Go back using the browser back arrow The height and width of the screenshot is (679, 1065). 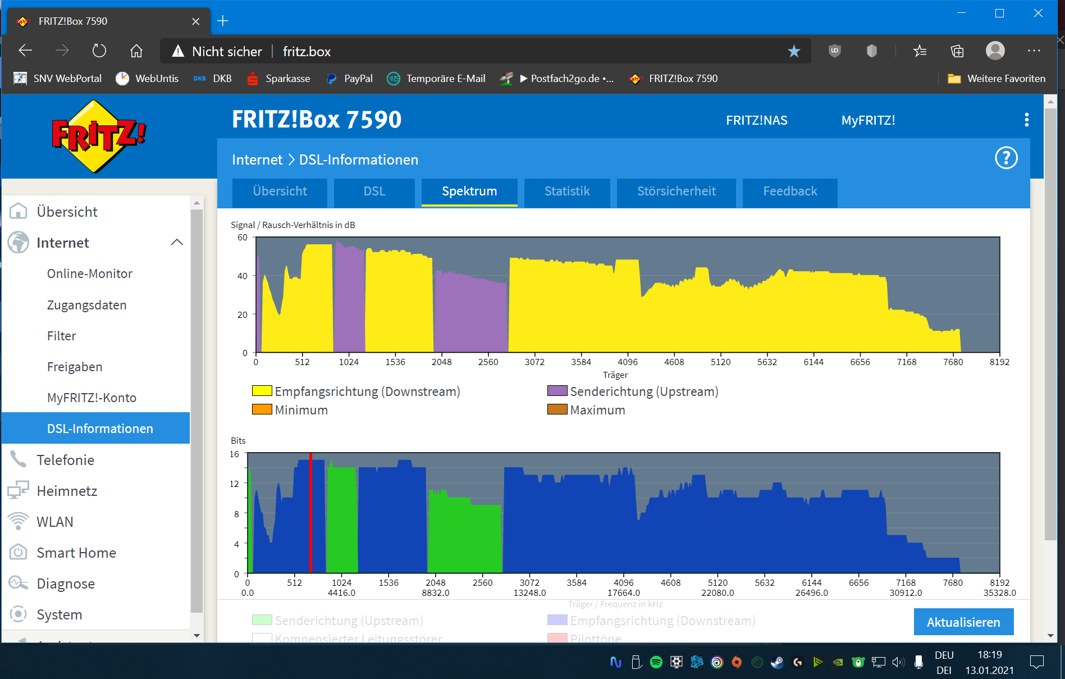click(x=25, y=51)
